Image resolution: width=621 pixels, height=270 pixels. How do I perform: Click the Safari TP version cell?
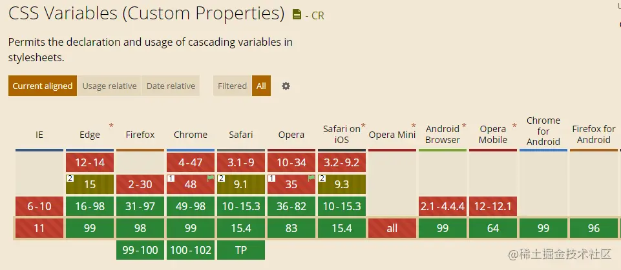(x=241, y=250)
